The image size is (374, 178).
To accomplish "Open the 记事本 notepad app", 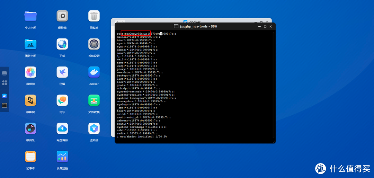I will tap(30, 157).
